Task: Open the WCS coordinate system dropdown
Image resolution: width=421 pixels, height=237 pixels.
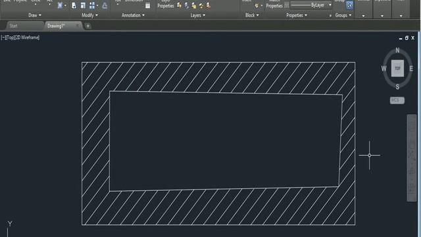Action: pos(397,101)
